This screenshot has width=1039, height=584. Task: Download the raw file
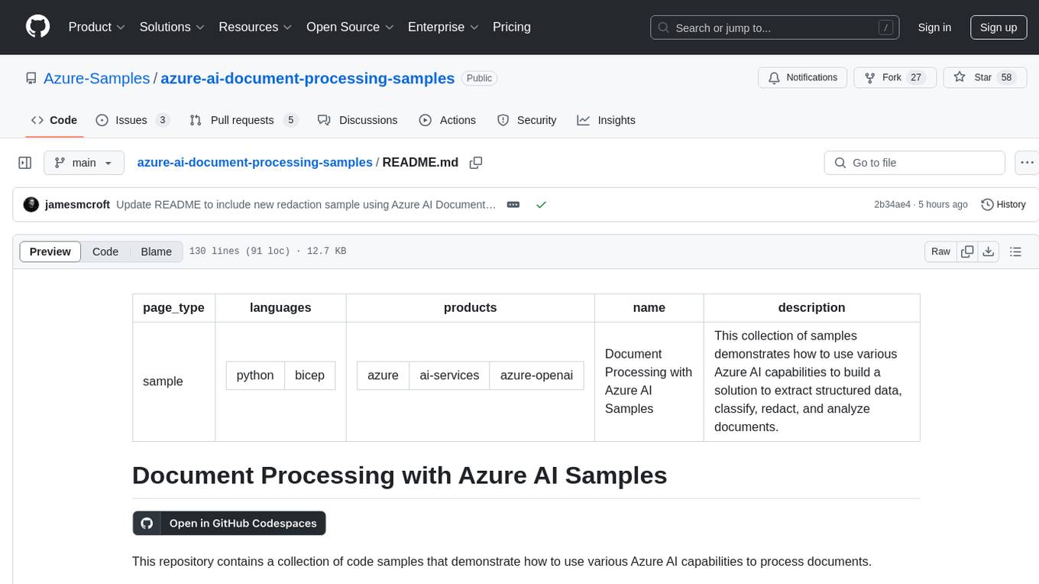989,251
